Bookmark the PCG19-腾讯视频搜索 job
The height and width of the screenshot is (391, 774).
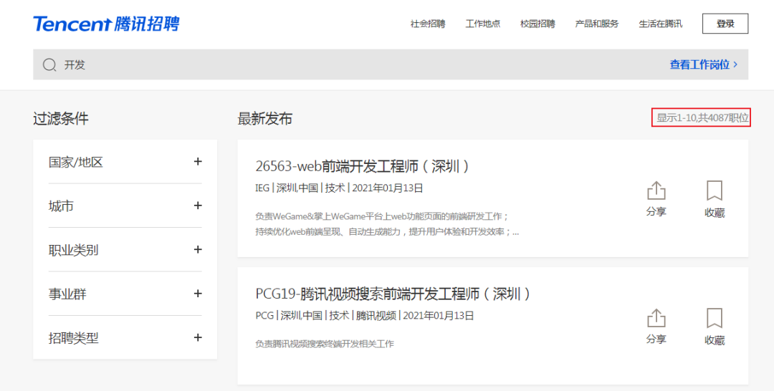tap(715, 327)
